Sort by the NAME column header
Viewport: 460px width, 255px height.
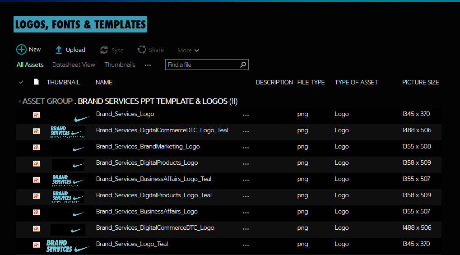(104, 82)
